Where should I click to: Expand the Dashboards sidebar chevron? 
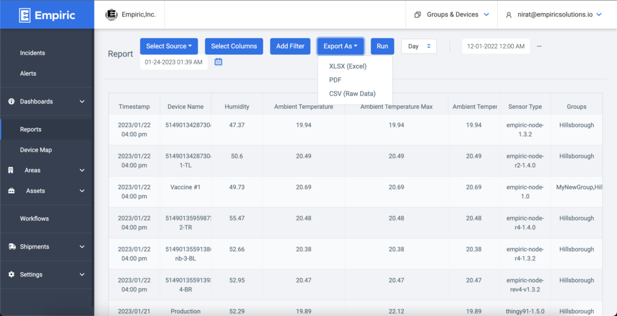point(82,101)
